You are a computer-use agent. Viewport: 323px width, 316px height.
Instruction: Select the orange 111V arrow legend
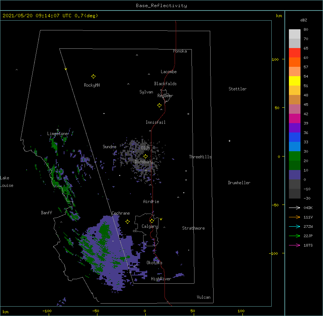point(295,217)
